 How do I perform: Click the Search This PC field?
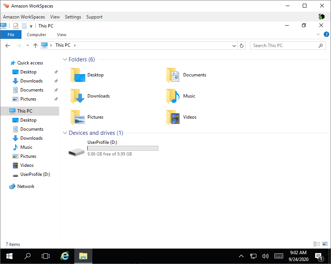(288, 46)
